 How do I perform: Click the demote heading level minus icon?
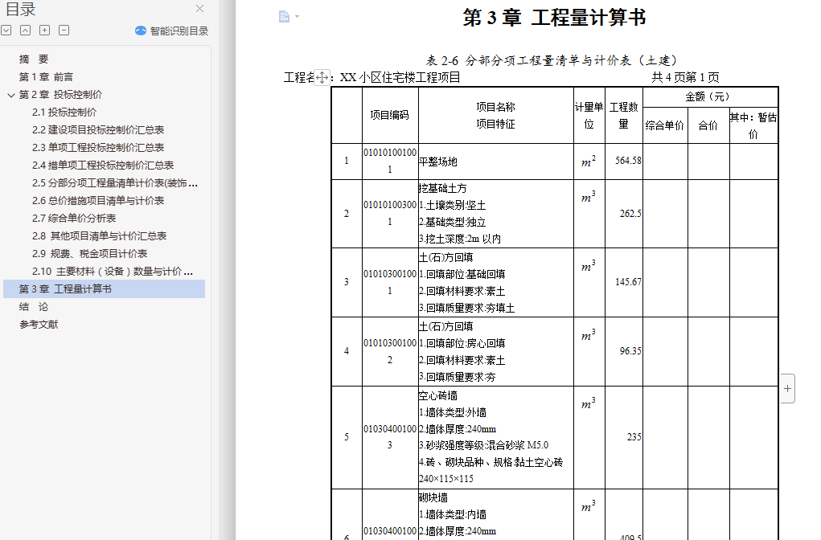(x=64, y=31)
